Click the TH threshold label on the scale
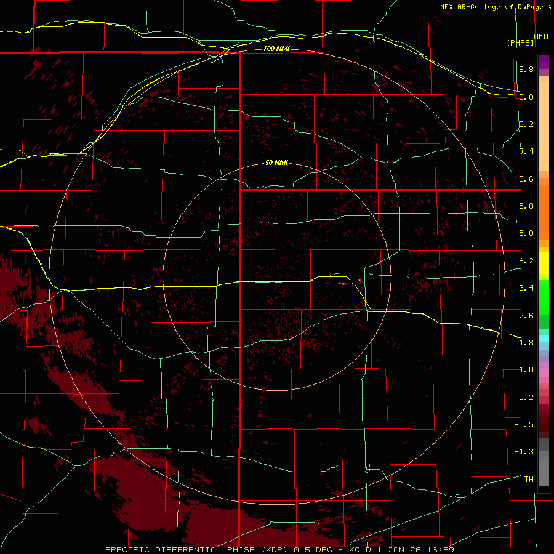Image resolution: width=554 pixels, height=554 pixels. pos(529,480)
